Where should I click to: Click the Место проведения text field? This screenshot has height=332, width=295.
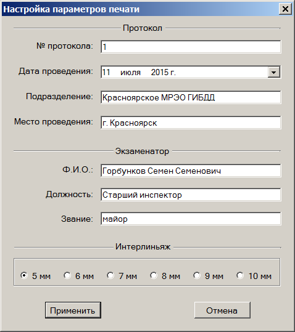click(191, 123)
